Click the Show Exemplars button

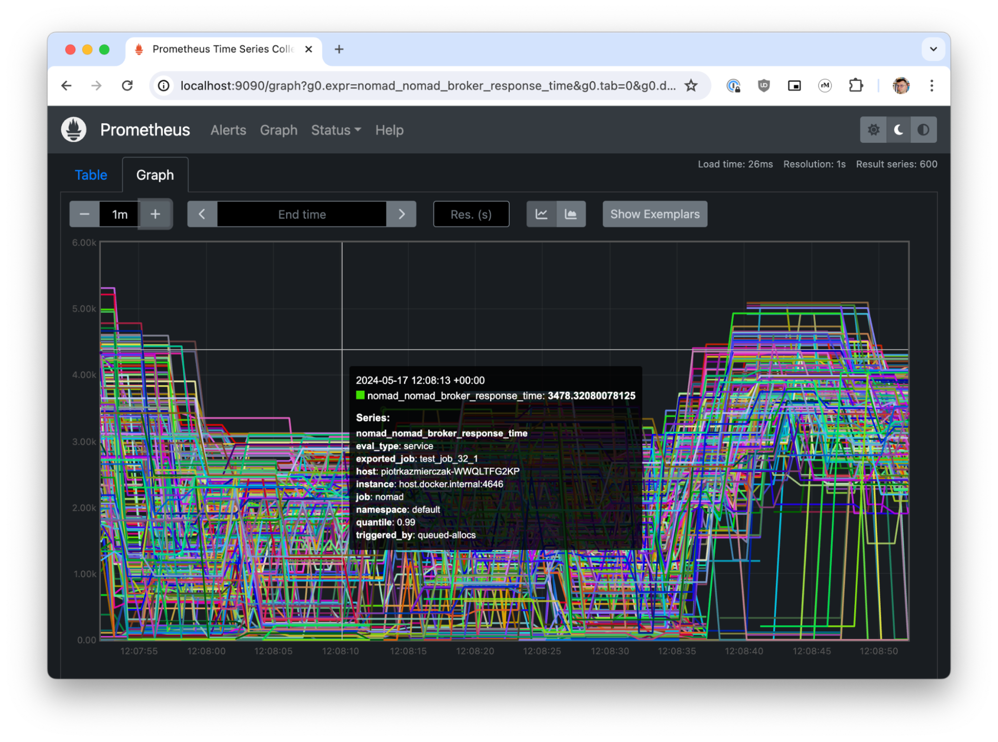(x=655, y=214)
